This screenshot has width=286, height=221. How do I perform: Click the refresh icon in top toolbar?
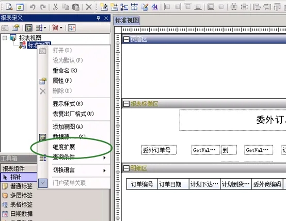(20, 7)
